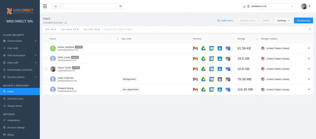Image resolution: width=316 pixels, height=139 pixels.
Task: Click the Add users link
Action: [225, 20]
